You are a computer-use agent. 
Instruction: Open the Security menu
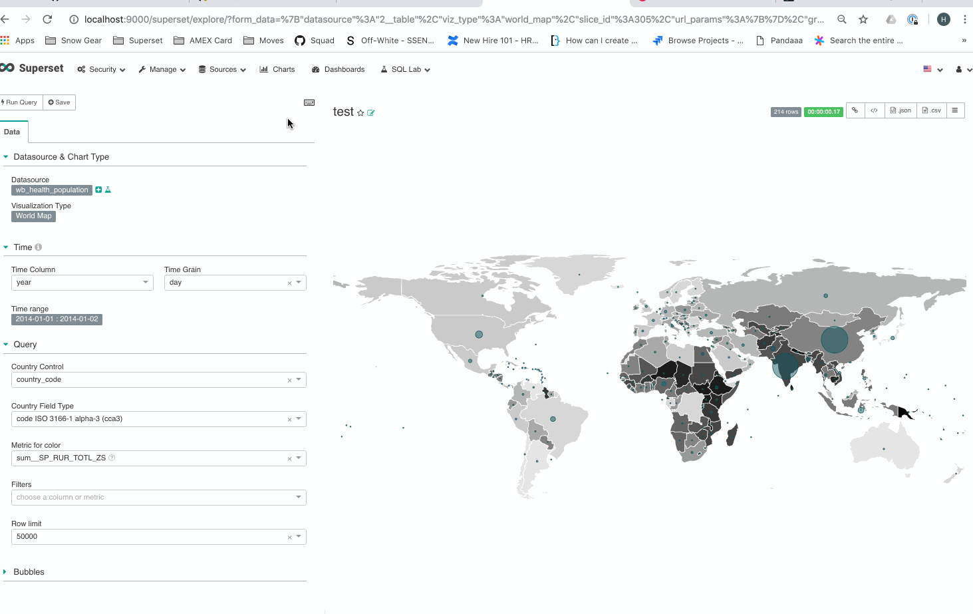pyautogui.click(x=101, y=69)
